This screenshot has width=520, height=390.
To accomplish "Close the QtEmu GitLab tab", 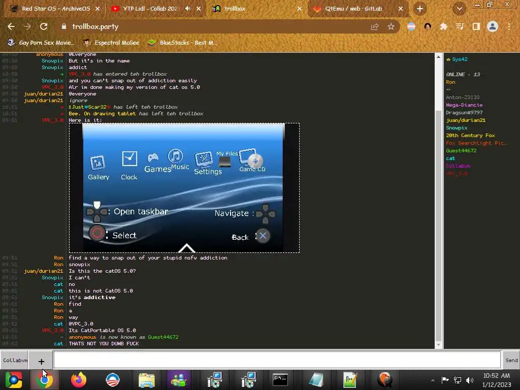I will pos(401,9).
